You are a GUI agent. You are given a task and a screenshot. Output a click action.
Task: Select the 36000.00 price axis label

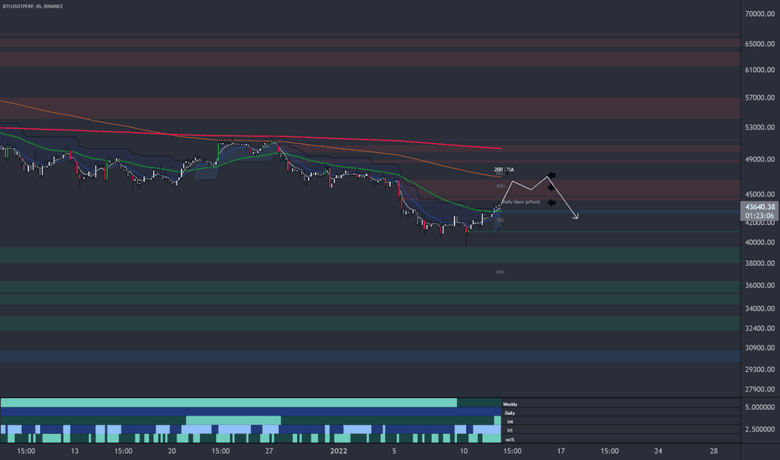coord(760,285)
